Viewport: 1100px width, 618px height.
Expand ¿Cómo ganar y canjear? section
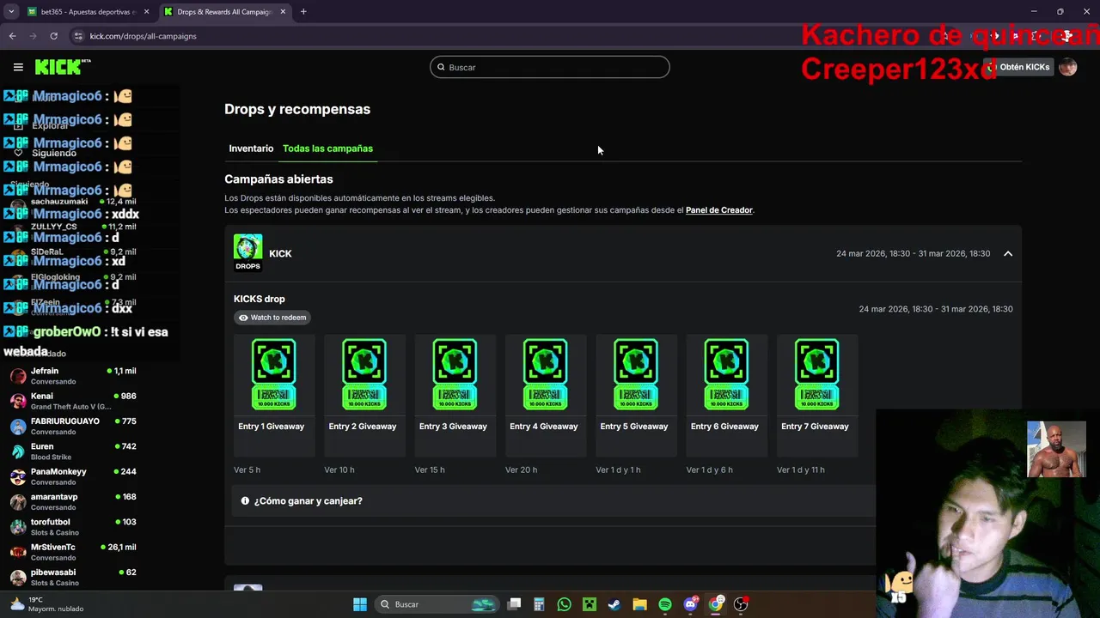[x=553, y=500]
